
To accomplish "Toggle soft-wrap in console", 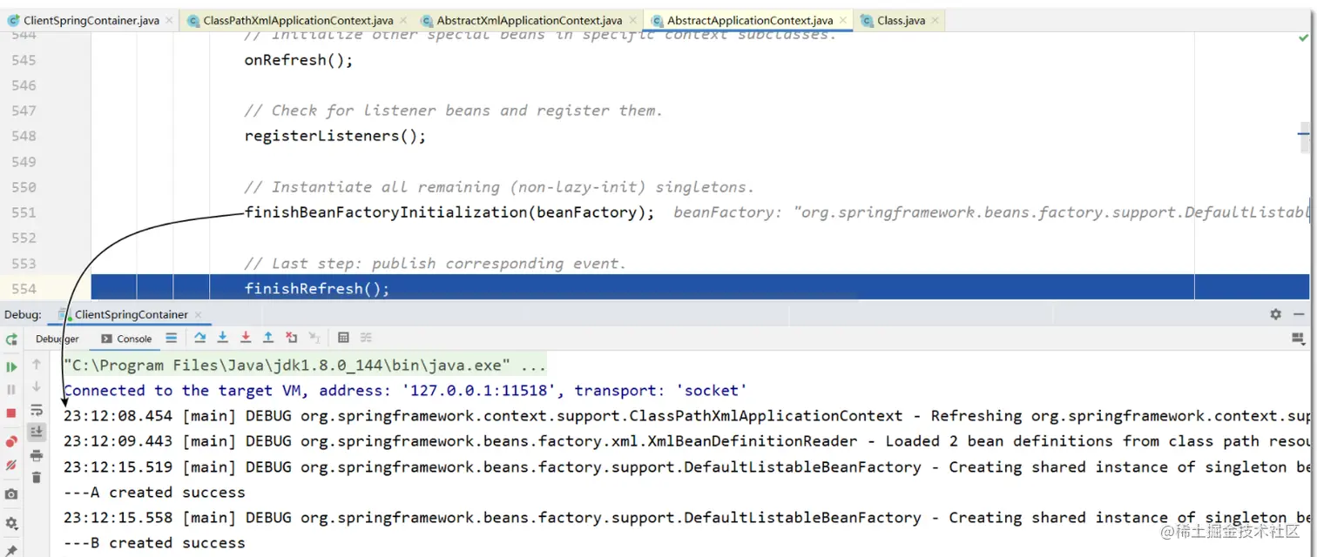I will point(37,410).
